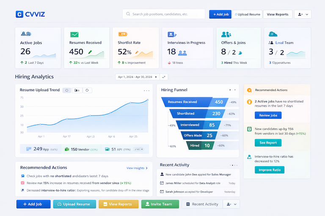Click the blue Review Jobs button
Viewport: 325px width, 216px height.
(x=268, y=115)
